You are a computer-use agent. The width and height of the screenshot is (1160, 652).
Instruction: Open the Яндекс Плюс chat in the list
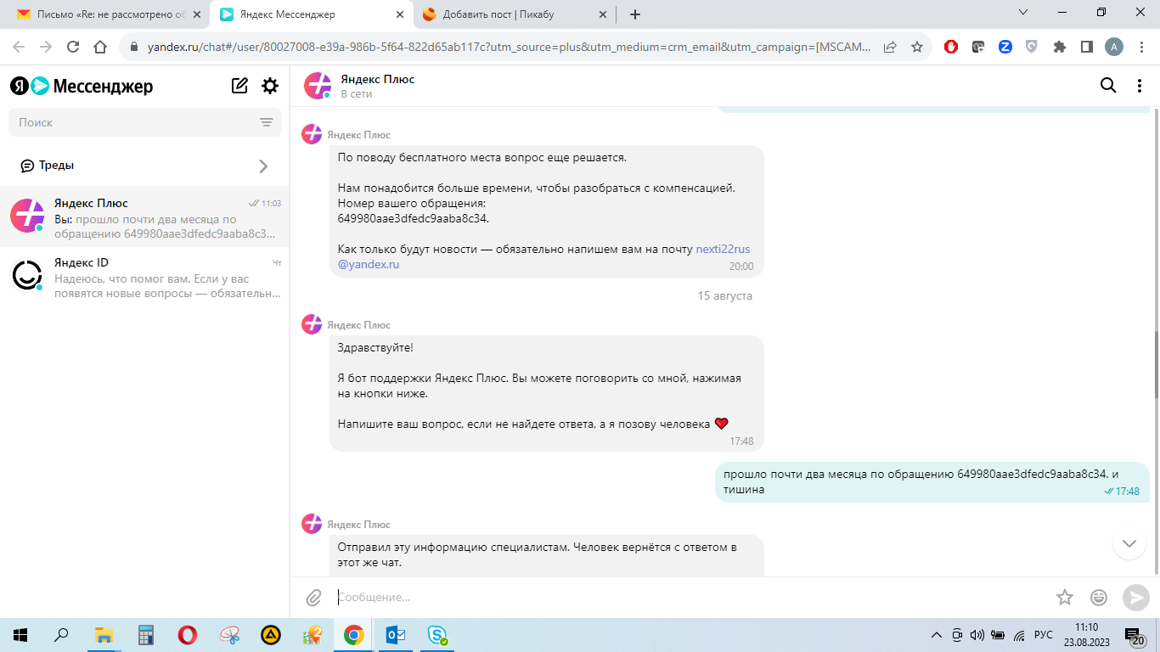coord(144,216)
